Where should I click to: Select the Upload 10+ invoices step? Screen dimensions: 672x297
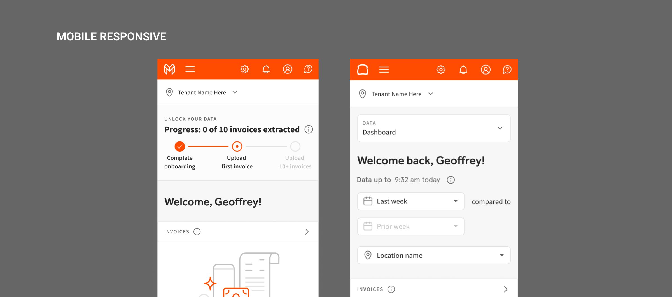pyautogui.click(x=295, y=146)
